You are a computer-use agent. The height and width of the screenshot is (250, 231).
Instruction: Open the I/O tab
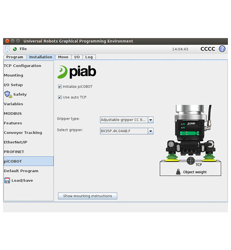click(77, 57)
